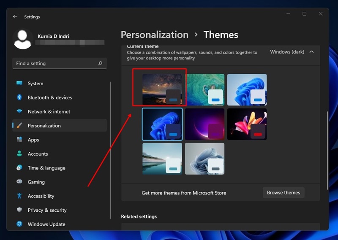Maximize the Settings window
The width and height of the screenshot is (338, 240).
304,14
